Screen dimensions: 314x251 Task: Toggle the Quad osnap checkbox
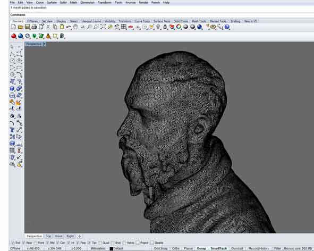pyautogui.click(x=100, y=243)
